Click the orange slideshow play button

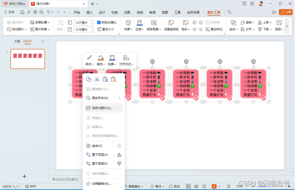click(214, 186)
